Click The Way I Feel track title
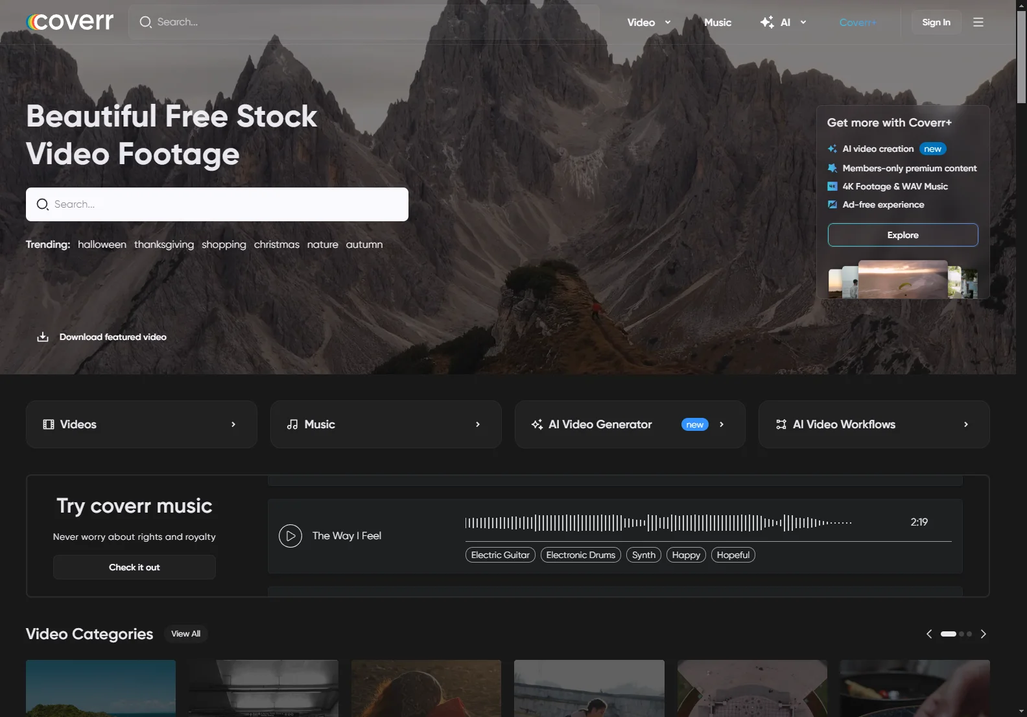The image size is (1027, 717). point(347,536)
